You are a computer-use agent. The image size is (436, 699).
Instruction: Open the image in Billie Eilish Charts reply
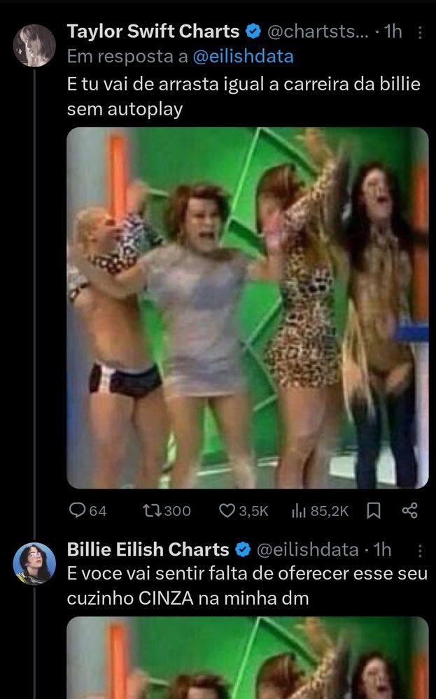(x=248, y=658)
